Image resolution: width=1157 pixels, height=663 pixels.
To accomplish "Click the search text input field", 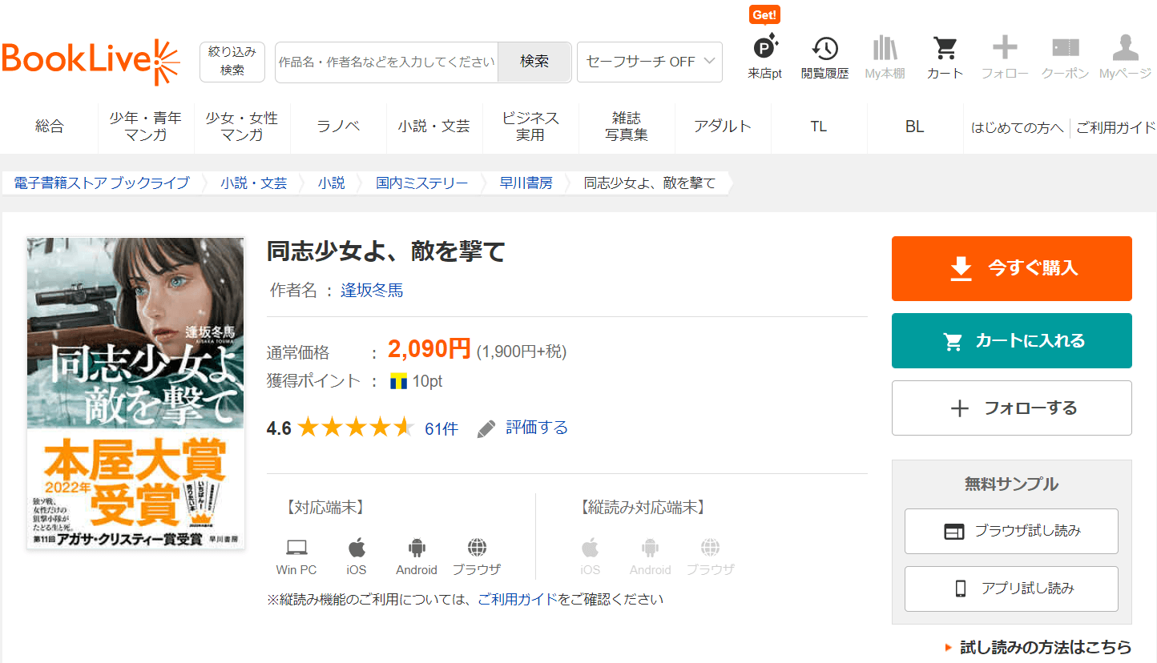I will [386, 62].
